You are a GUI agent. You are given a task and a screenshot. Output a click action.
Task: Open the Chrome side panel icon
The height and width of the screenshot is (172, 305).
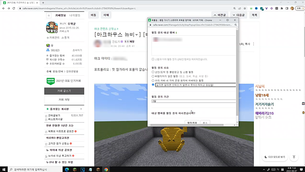click(x=287, y=8)
